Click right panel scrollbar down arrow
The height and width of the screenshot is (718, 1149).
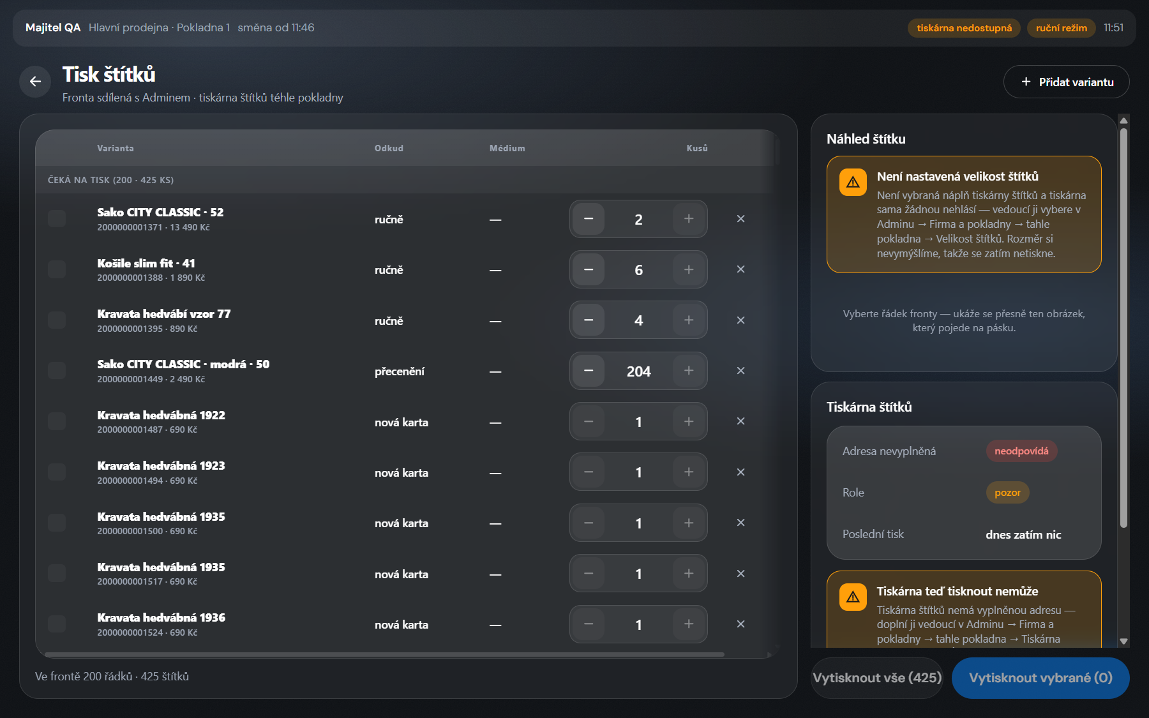coord(1123,641)
